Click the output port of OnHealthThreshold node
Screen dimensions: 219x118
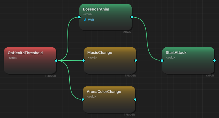(x=56, y=60)
